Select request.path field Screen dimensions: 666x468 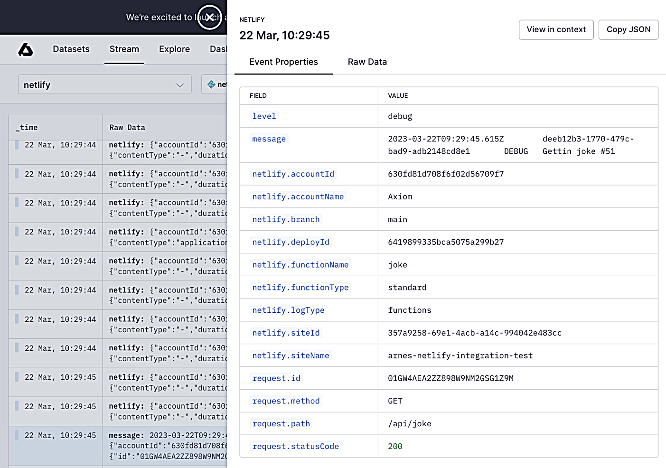pyautogui.click(x=281, y=424)
